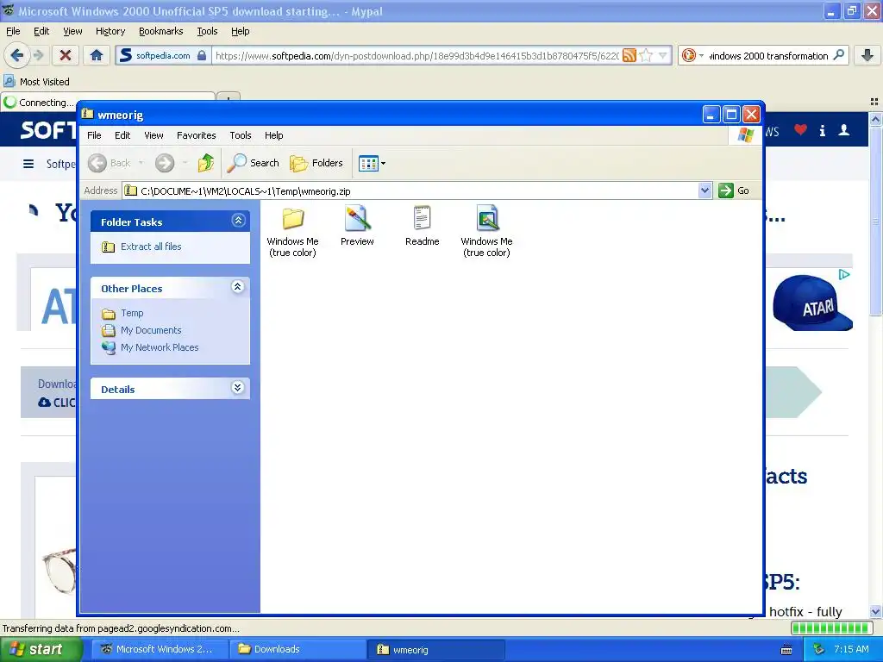Click the Most Visited bookmarks item
The image size is (883, 662).
coord(37,82)
